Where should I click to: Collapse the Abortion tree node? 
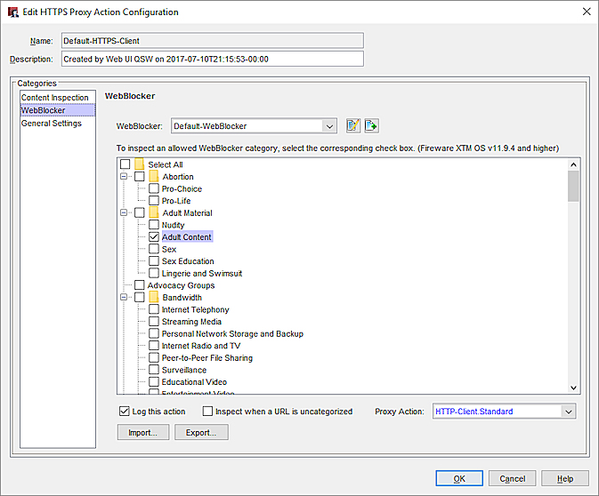coord(125,177)
